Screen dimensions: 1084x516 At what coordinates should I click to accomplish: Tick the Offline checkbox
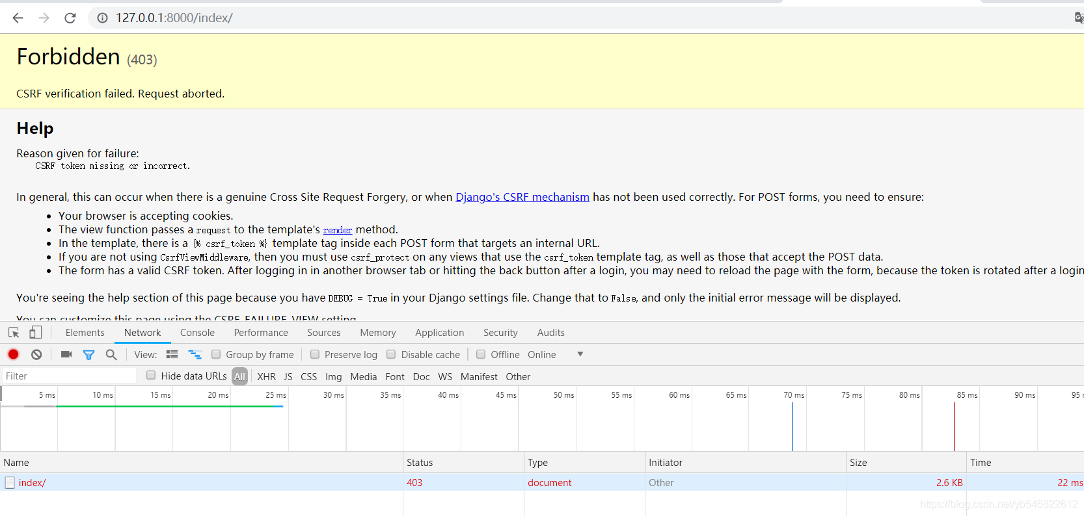[x=481, y=354]
